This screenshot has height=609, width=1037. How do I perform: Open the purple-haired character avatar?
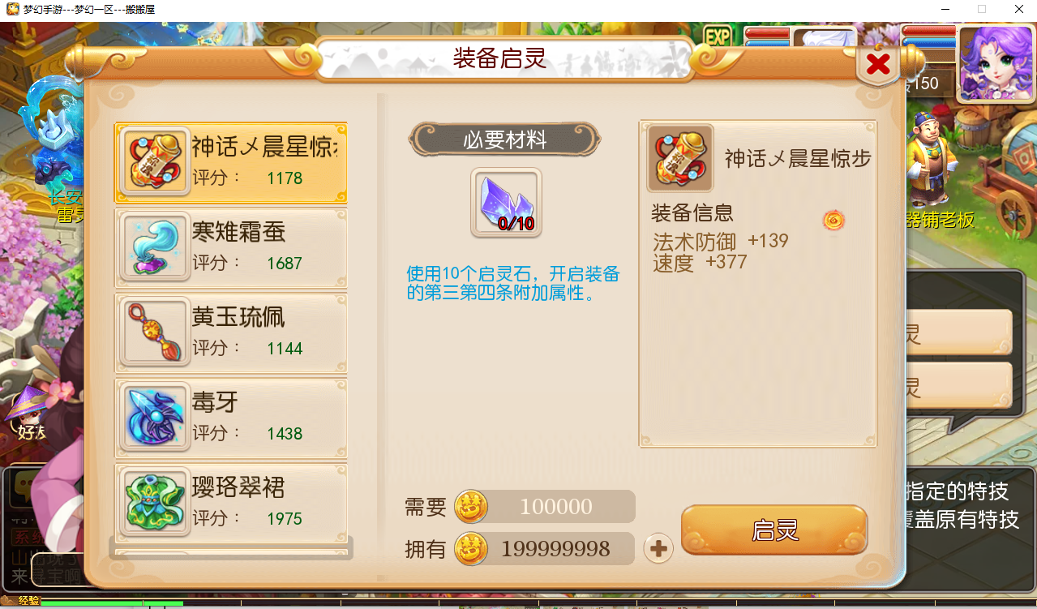995,63
